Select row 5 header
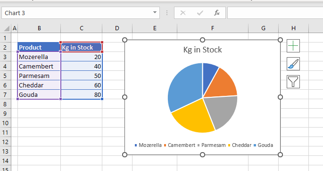Screen dimensions: 323x171 click(5, 76)
